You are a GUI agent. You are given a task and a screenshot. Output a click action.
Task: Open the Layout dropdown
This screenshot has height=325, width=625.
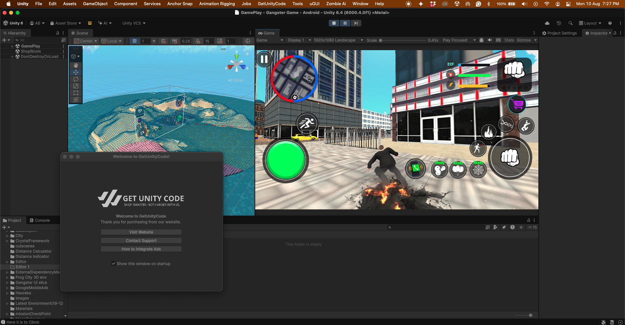pos(590,23)
